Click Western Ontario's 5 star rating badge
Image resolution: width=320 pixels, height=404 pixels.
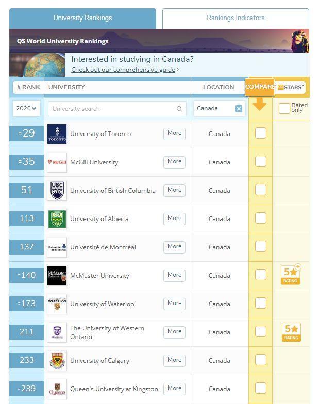[x=291, y=332]
